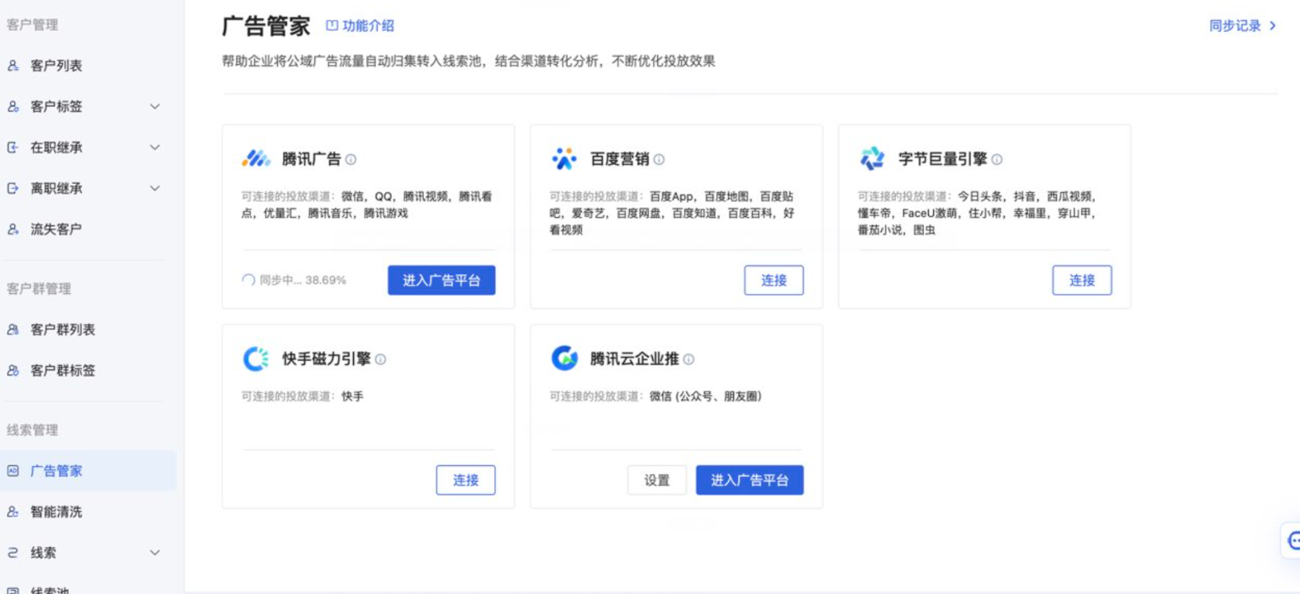Open 同步记录 arrow chevron
The width and height of the screenshot is (1300, 594).
point(1273,26)
